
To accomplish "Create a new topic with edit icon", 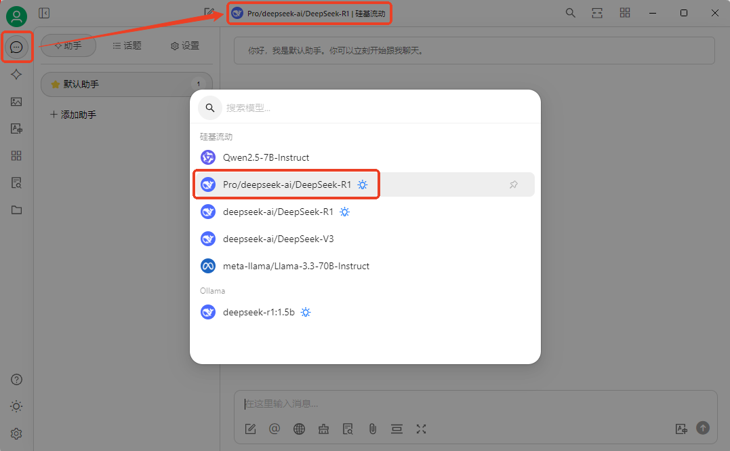I will click(209, 12).
